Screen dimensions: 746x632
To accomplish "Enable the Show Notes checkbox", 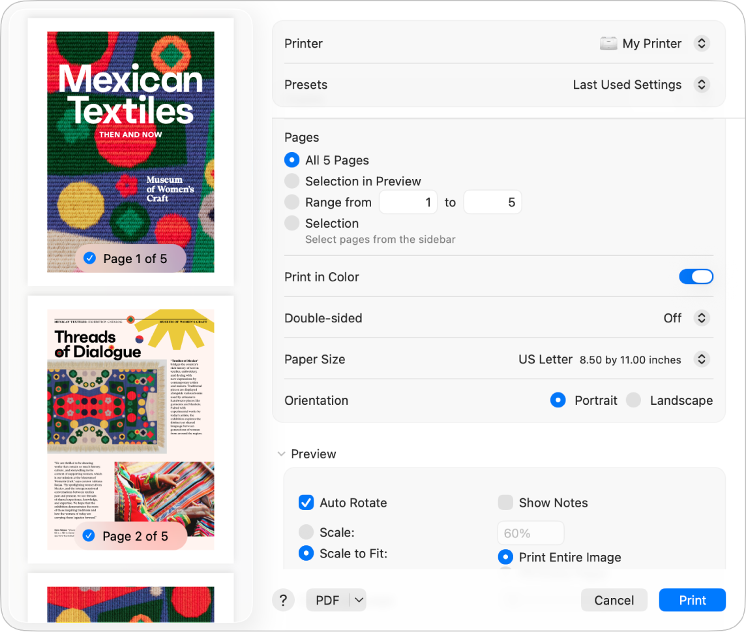I will coord(505,503).
